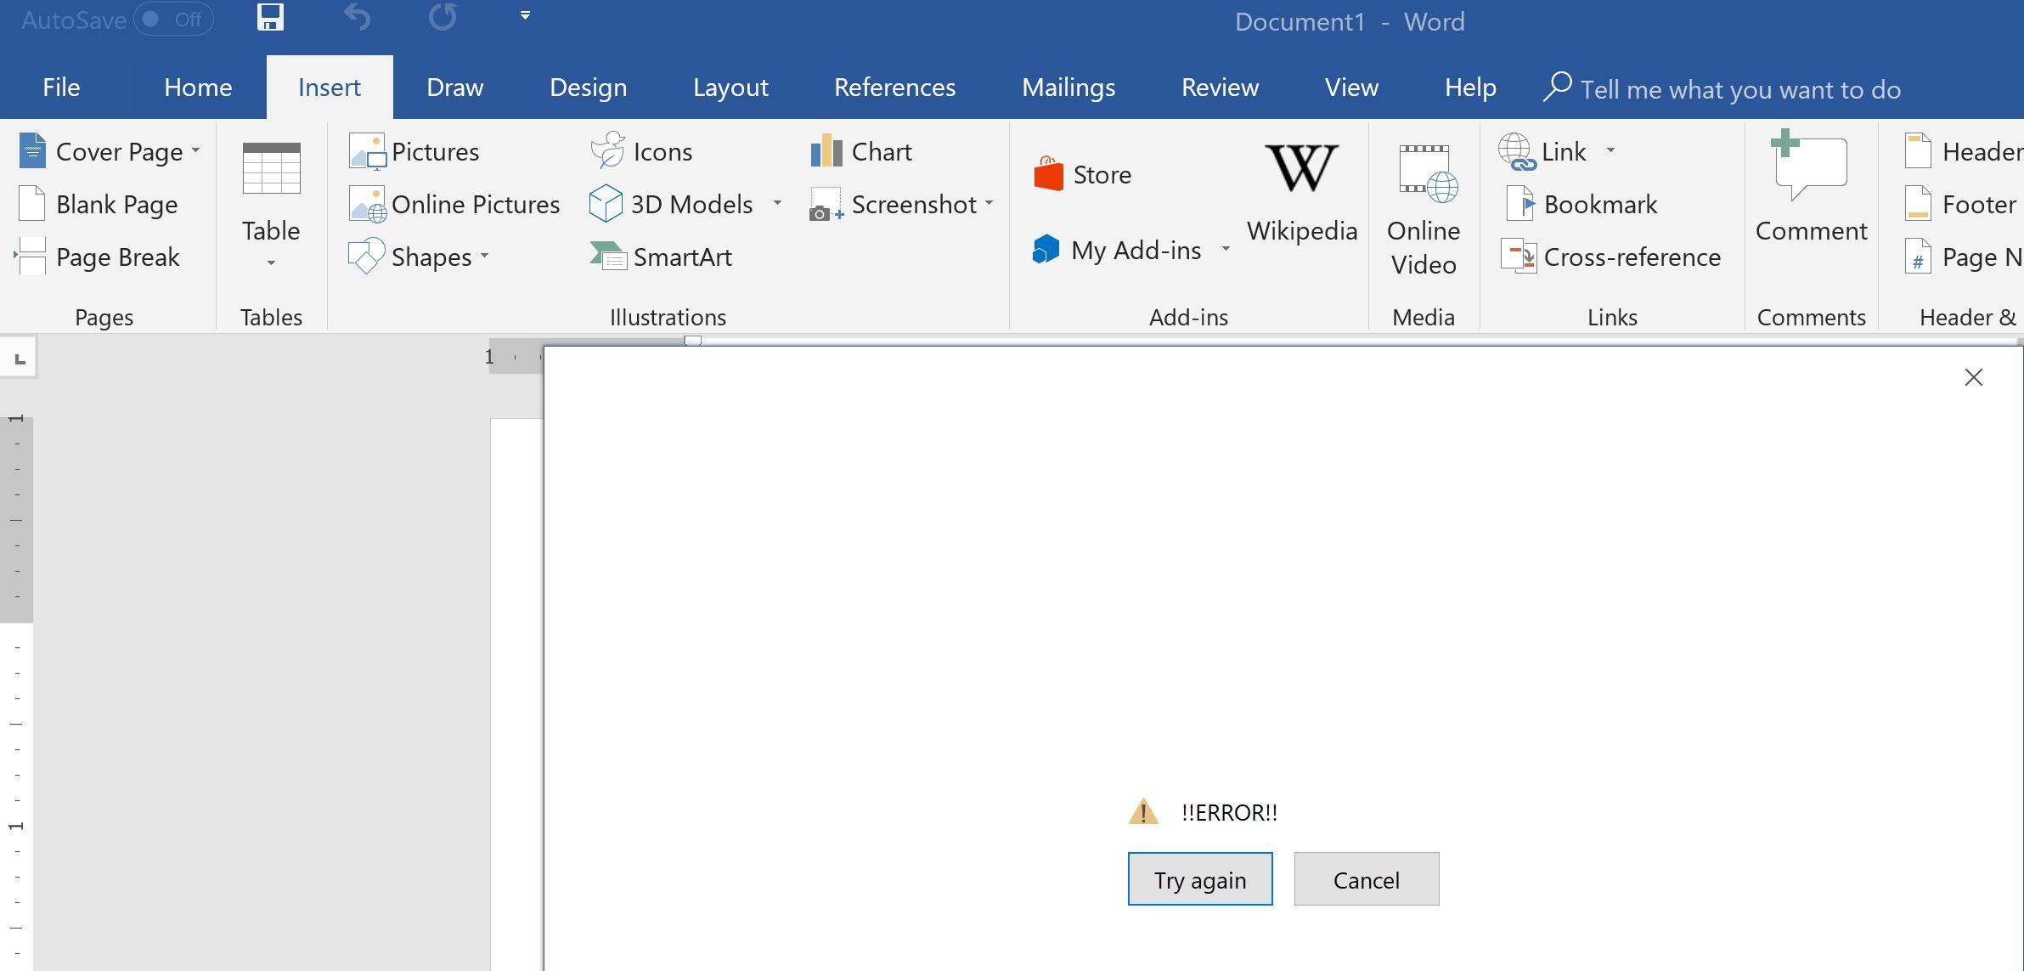This screenshot has width=2024, height=971.
Task: Toggle the AutoSave switch
Action: tap(173, 20)
